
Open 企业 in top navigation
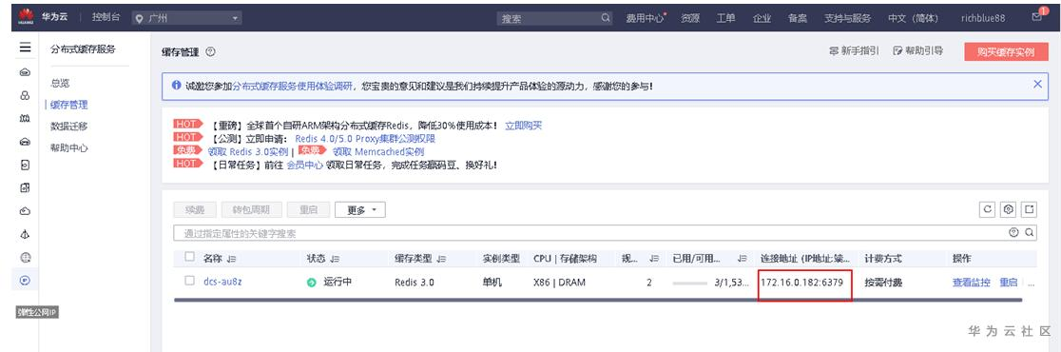click(762, 18)
